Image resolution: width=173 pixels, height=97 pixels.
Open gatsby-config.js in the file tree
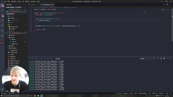coord(14,63)
